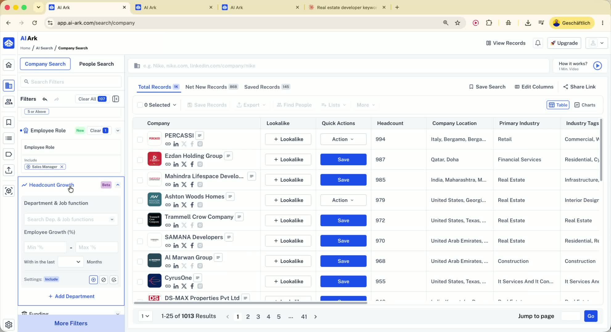Click Clear All filters
This screenshot has height=332, width=611.
[92, 99]
